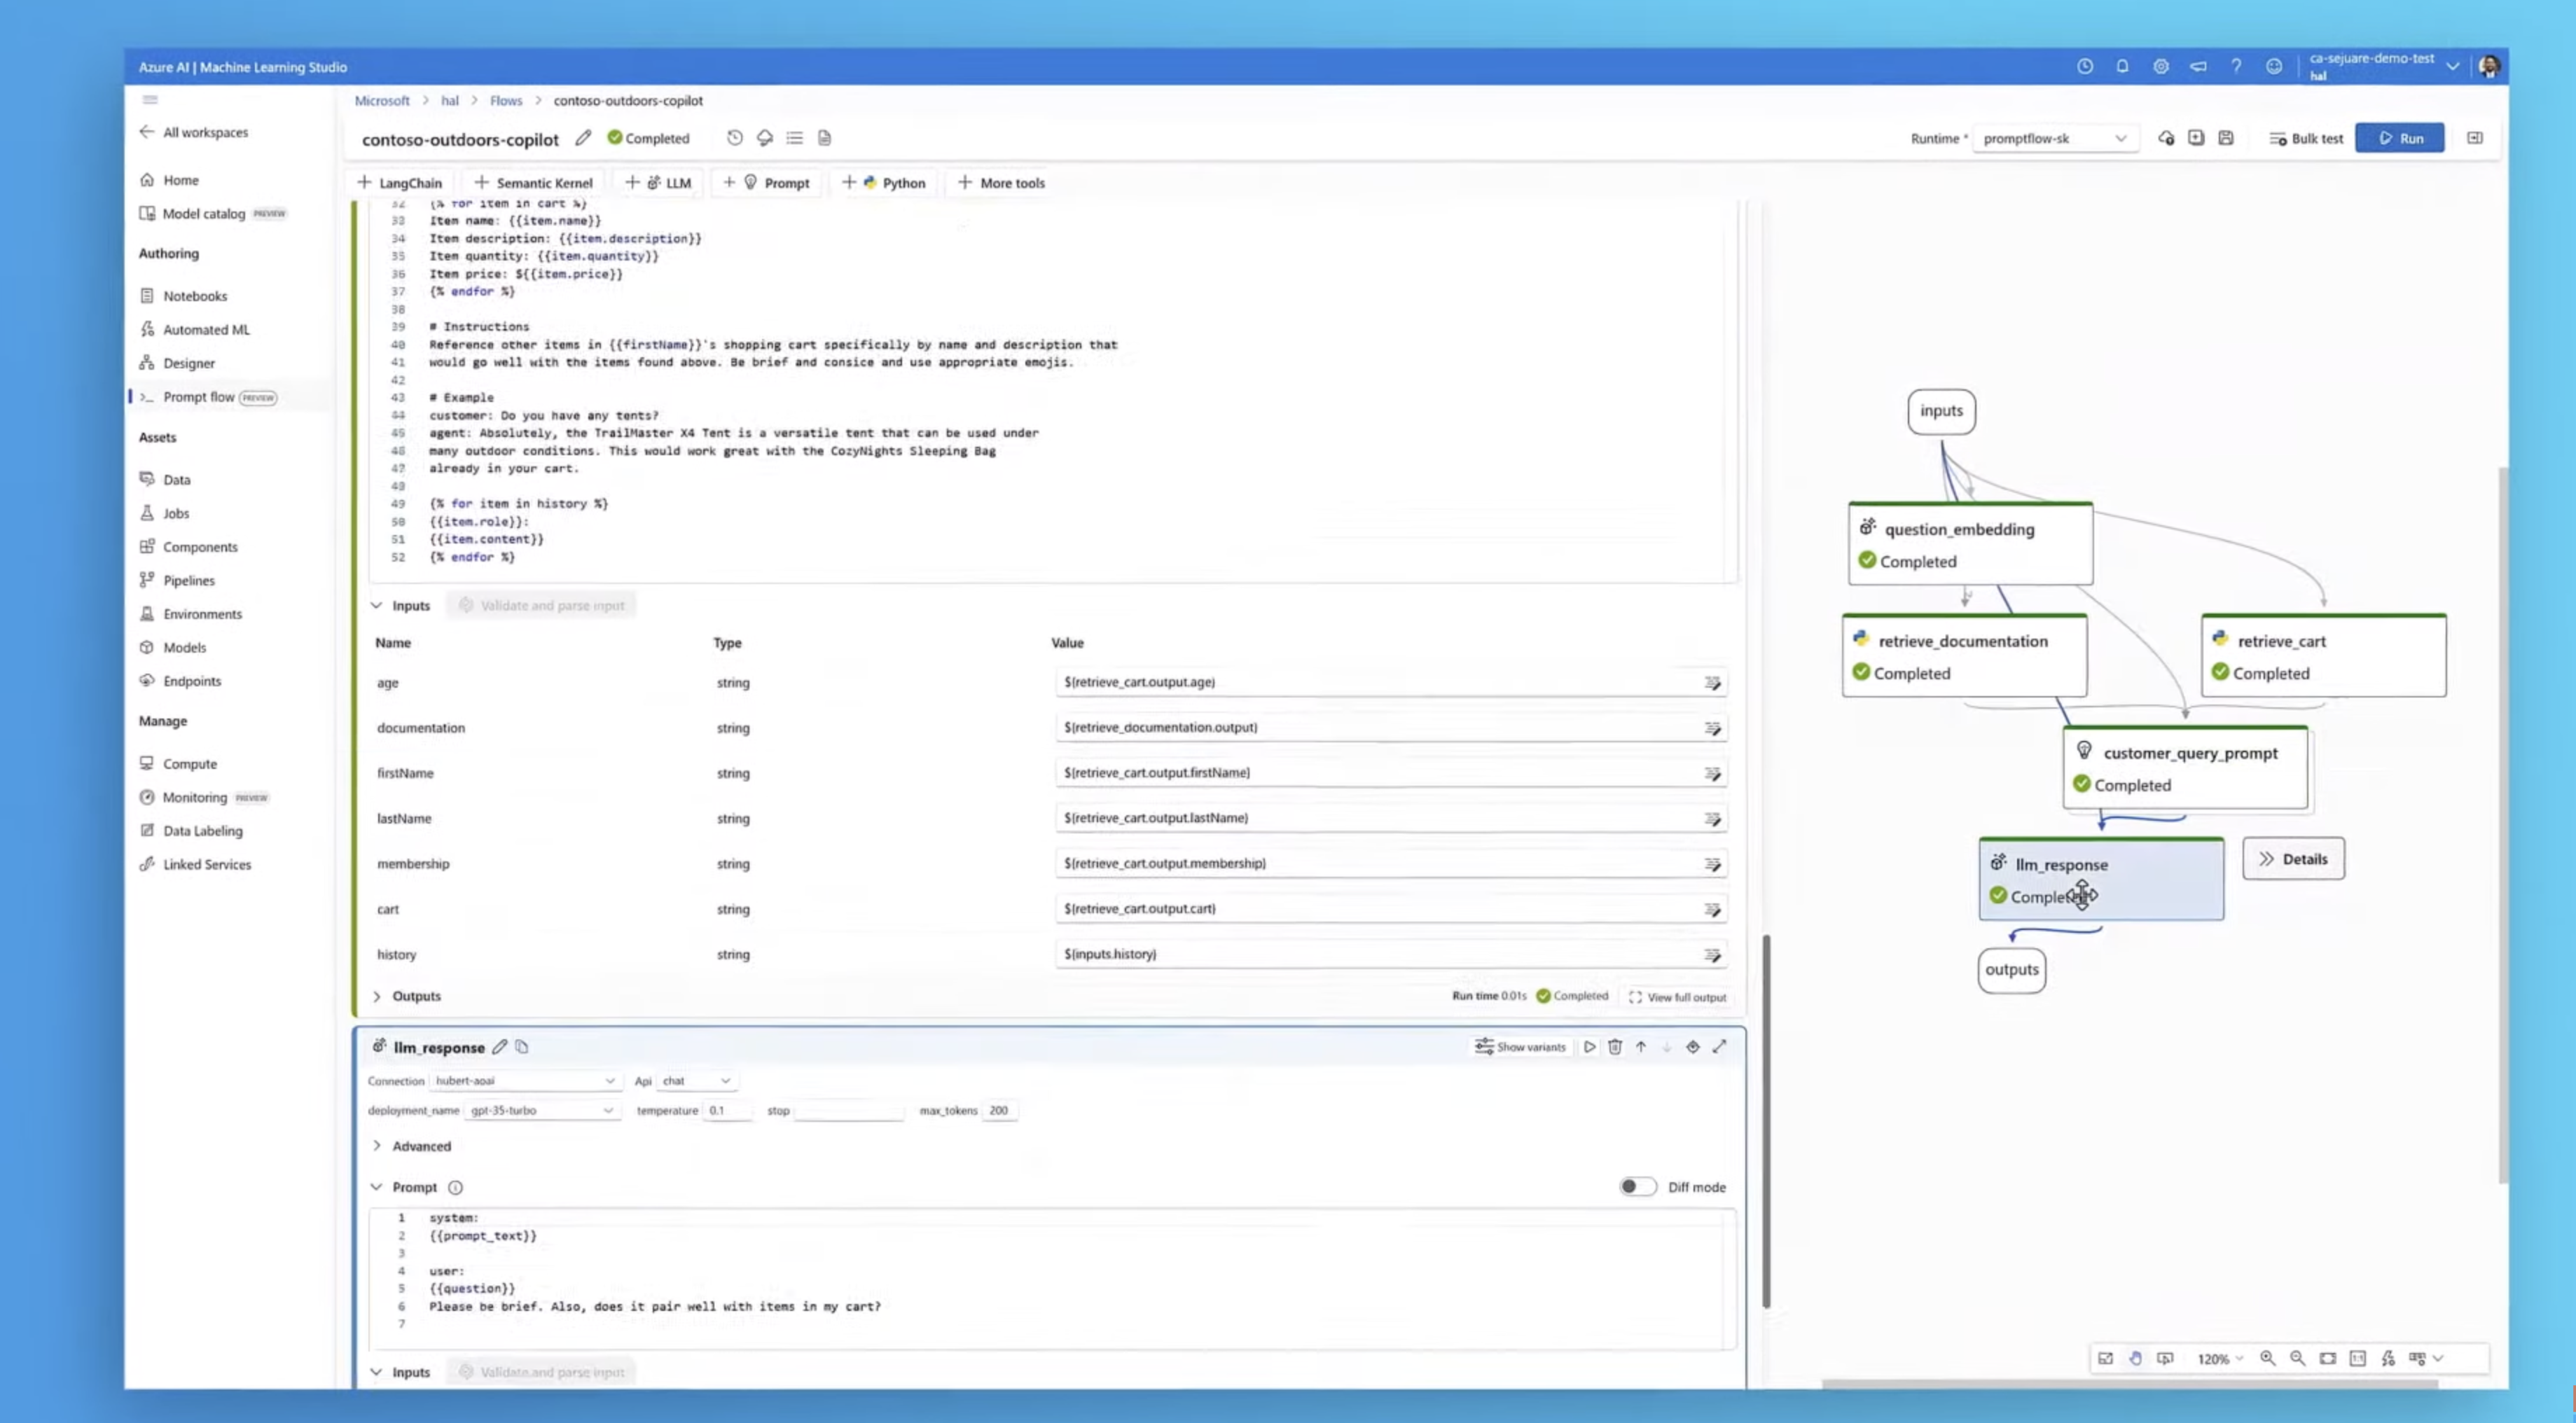This screenshot has height=1423, width=2576.
Task: Click the max_tokens 200 field
Action: pos(1000,1110)
